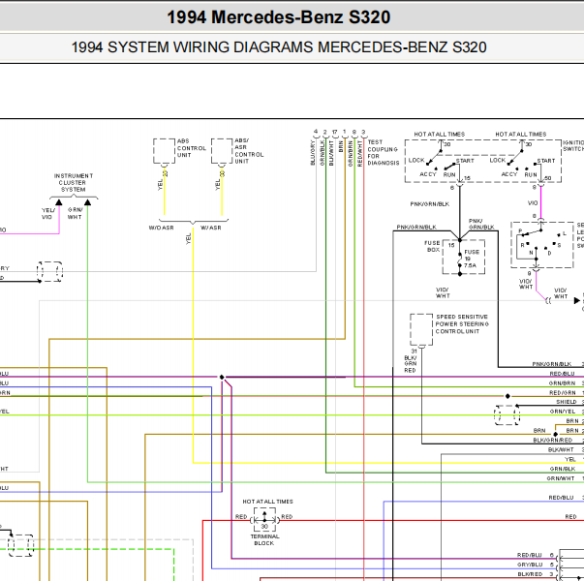
Task: Click the "ABS CONTROL UNIT" label
Action: coord(192,148)
